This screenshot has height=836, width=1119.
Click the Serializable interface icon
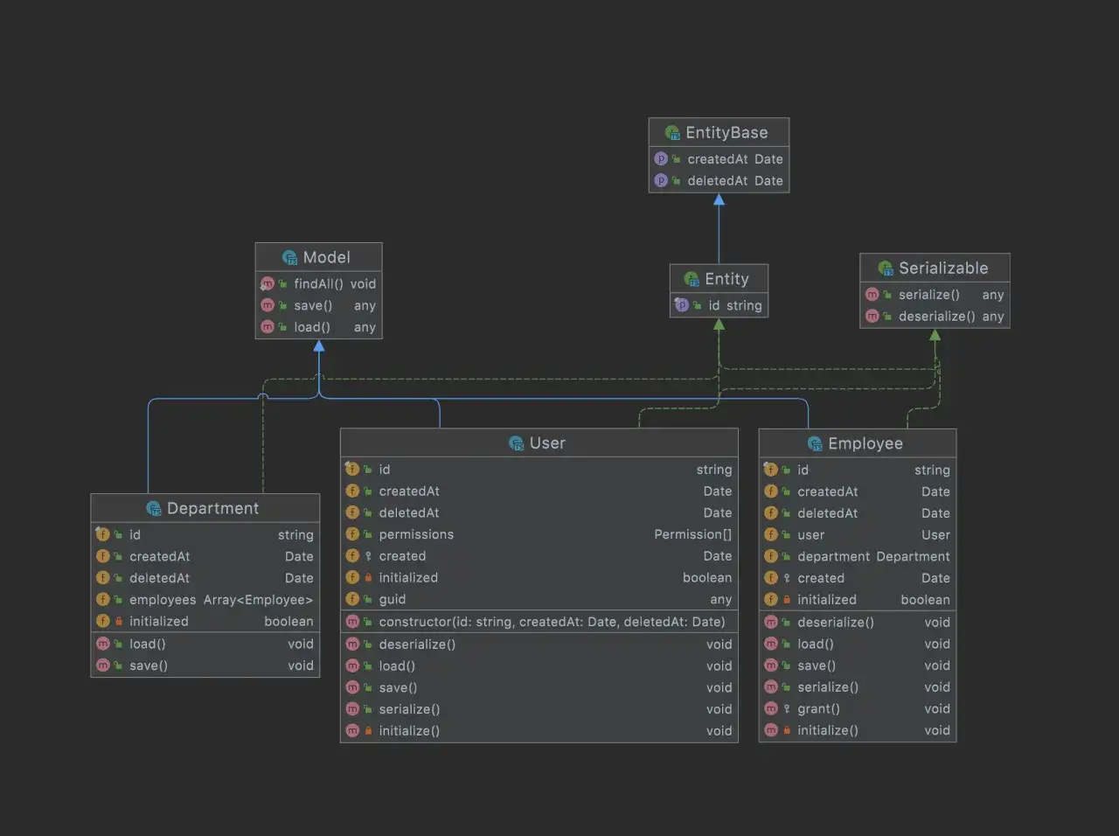coord(886,268)
